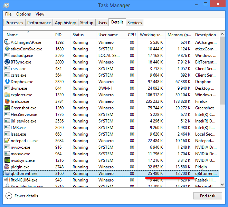This screenshot has height=207, width=228.
Task: Click the Greenshot.exe icon
Action: pyautogui.click(x=7, y=108)
